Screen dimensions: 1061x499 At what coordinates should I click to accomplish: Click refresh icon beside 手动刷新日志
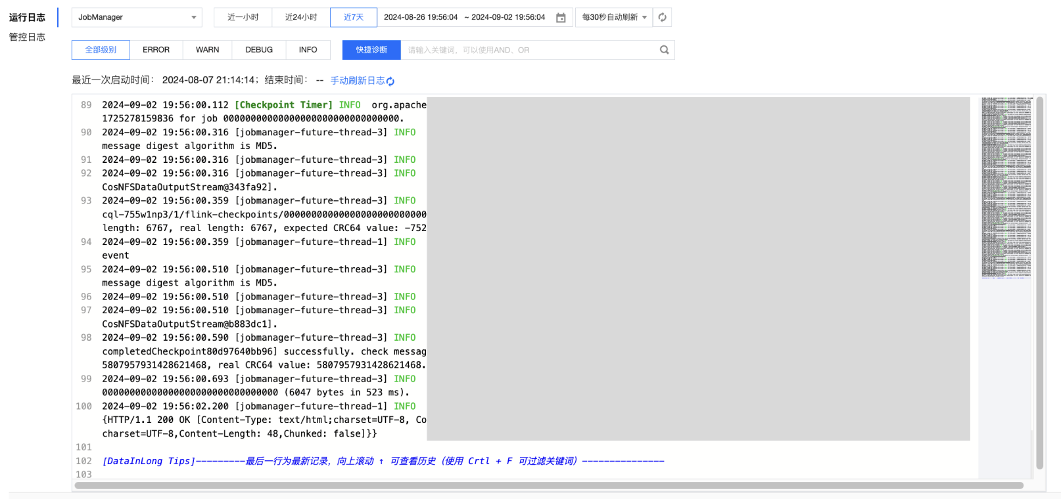tap(390, 81)
